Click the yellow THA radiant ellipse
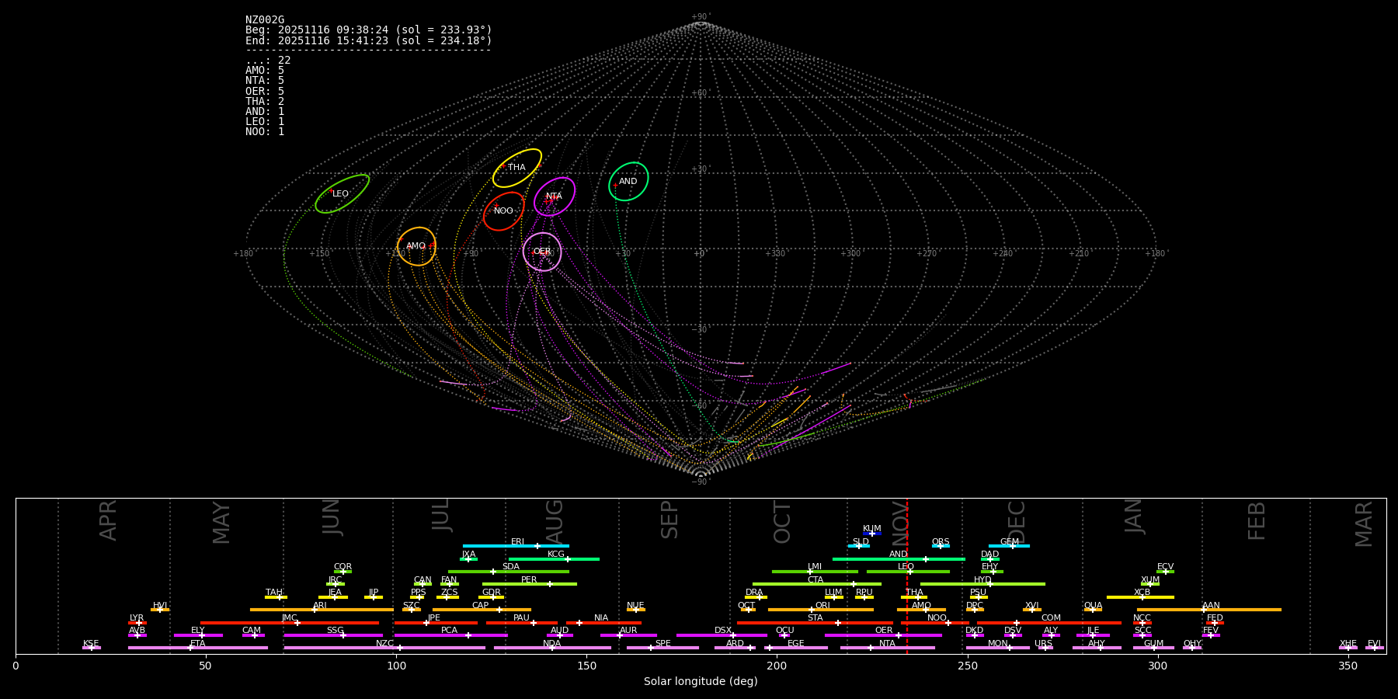 516,168
